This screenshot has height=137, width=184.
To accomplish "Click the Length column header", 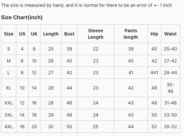I will (x=51, y=34).
